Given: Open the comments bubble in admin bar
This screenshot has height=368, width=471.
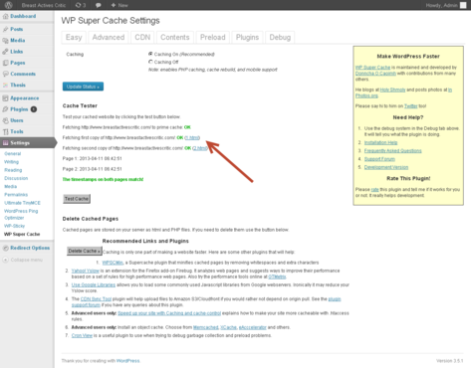Looking at the screenshot, I should 99,5.
